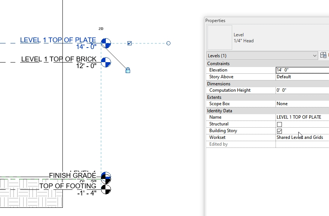329x216 pixels.
Task: Collapse the Extents section header
Action: 268,97
